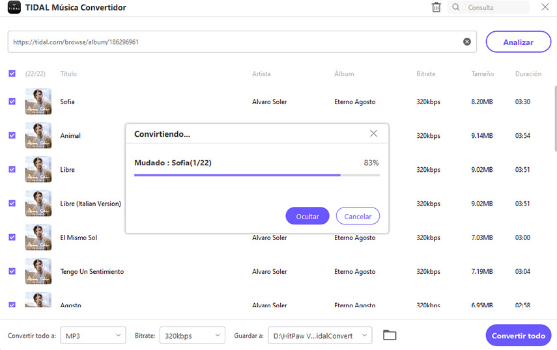
Task: Uncheck El Mismo Sol checkbox
Action: click(x=12, y=237)
